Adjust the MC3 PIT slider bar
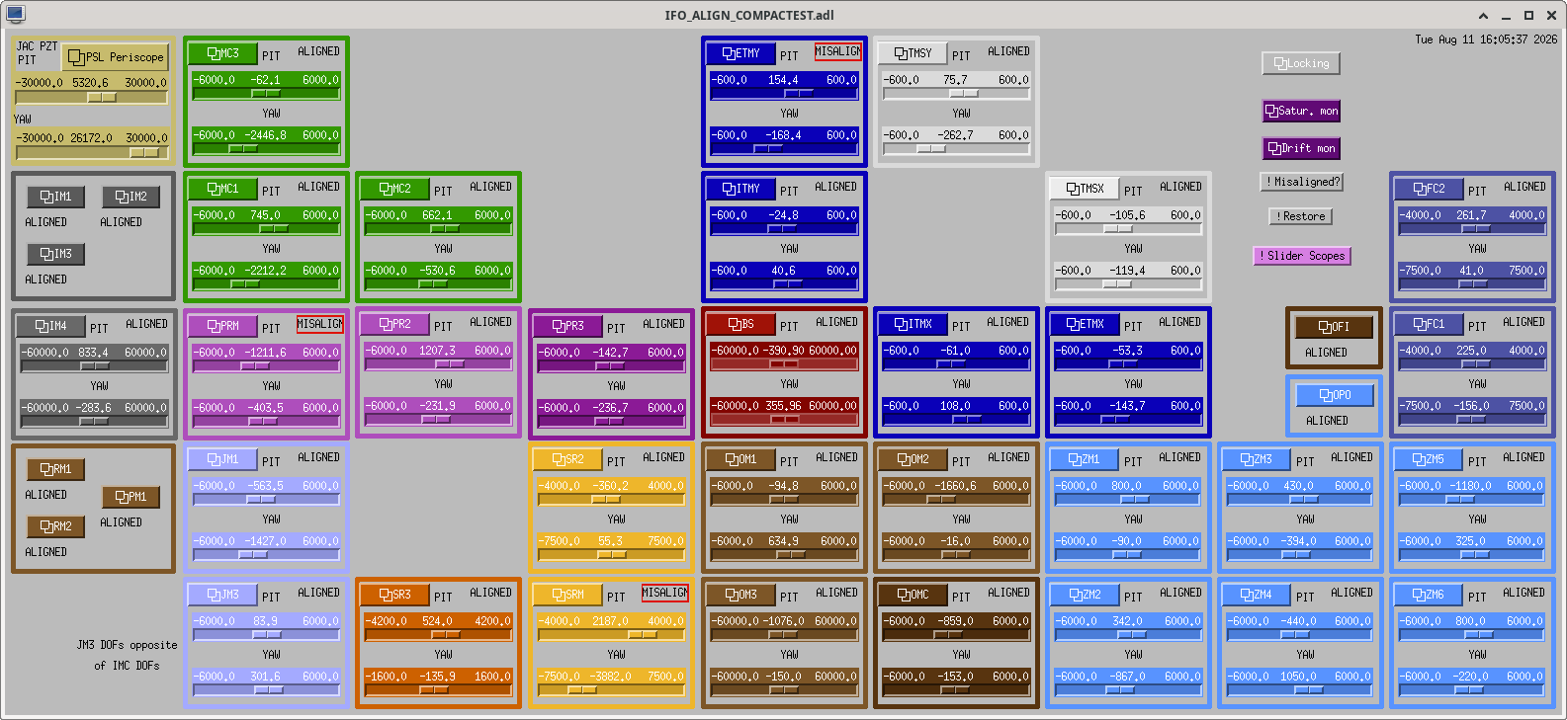Image resolution: width=1567 pixels, height=720 pixels. [x=266, y=94]
